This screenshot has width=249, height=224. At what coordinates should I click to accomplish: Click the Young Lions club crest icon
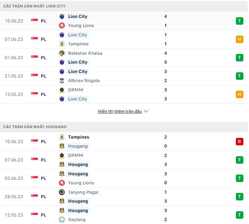(62, 25)
